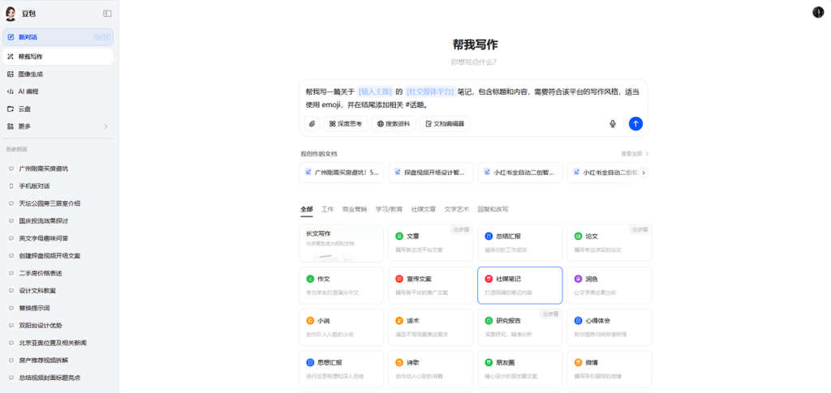Screen dimensions: 831x393
Task: Click the green 作文 template icon
Action: (310, 279)
